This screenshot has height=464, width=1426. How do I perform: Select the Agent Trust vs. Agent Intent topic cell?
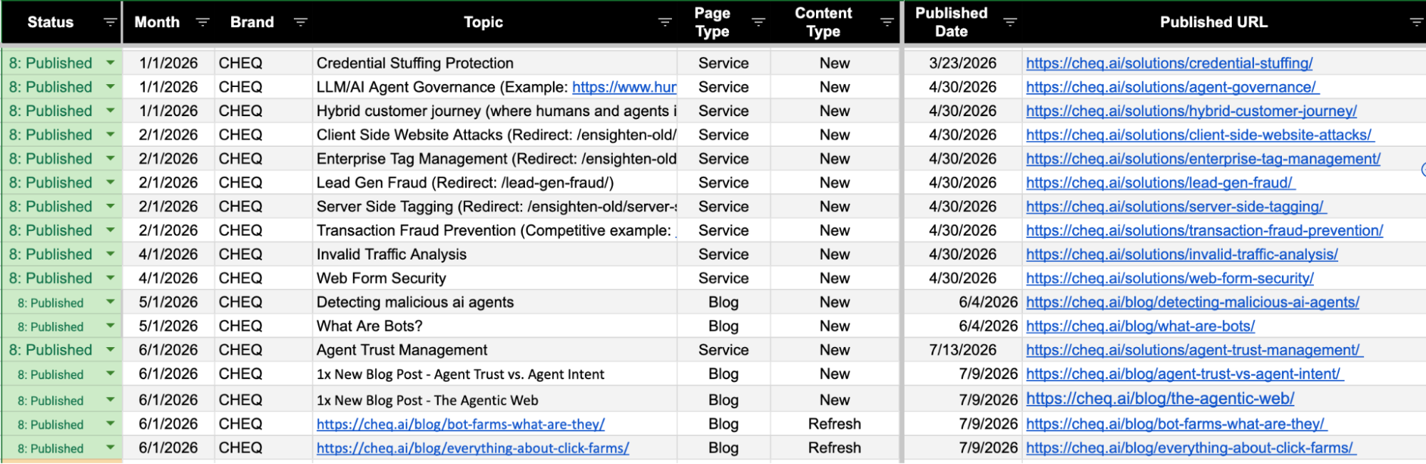coord(495,373)
